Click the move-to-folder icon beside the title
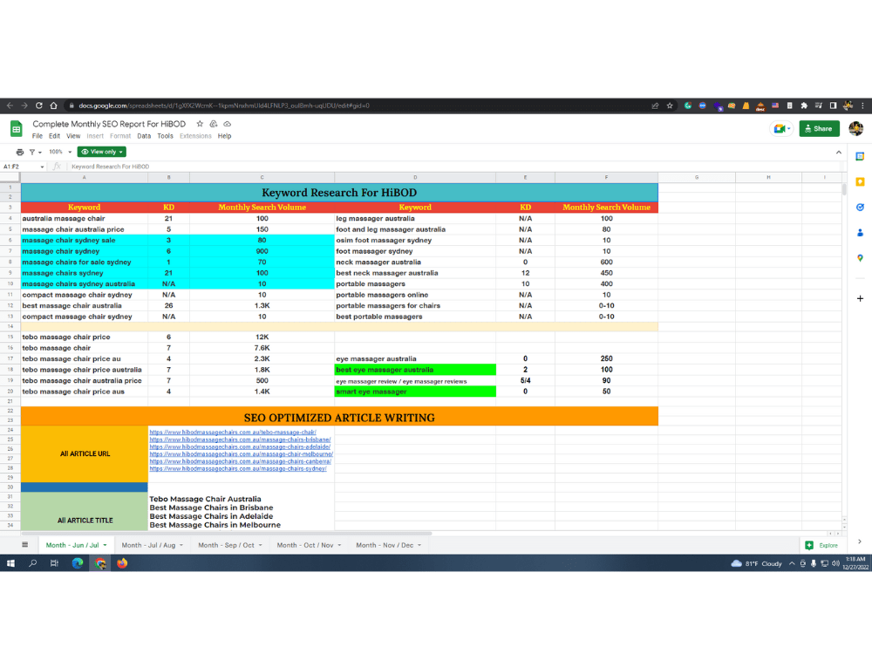This screenshot has width=872, height=654. coord(214,124)
